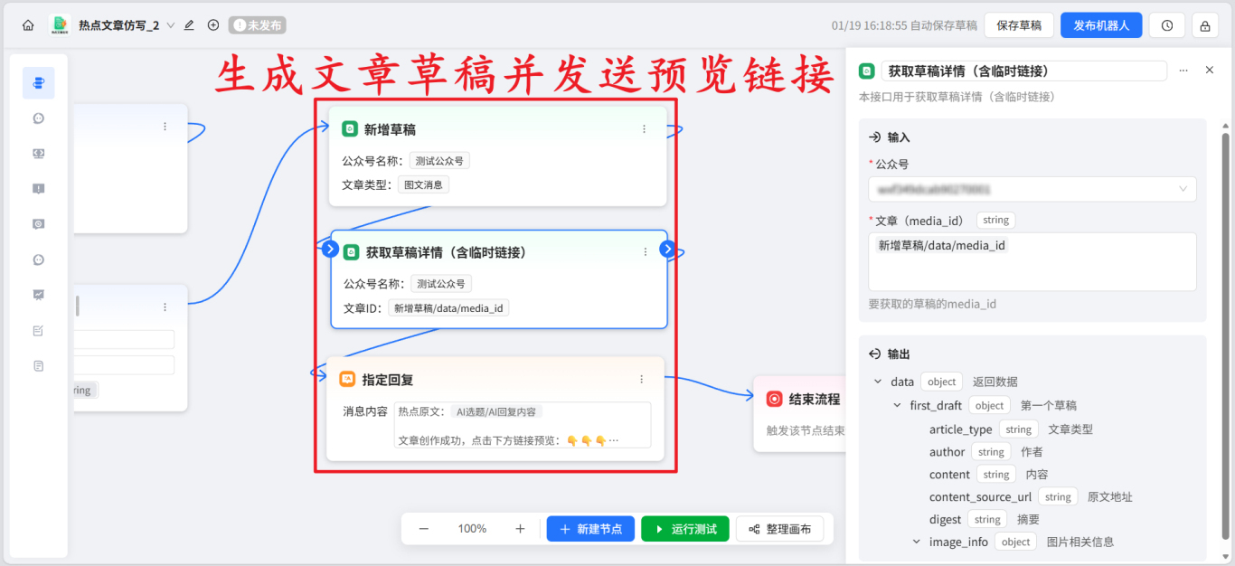
Task: Open the kebab menu on the 新增草稿 node
Action: tap(644, 128)
